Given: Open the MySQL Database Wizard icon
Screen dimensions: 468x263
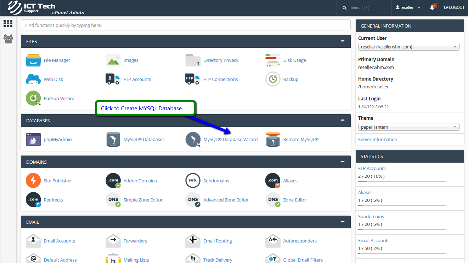Looking at the screenshot, I should point(193,139).
